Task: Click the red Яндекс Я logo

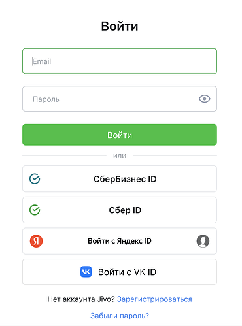Action: click(36, 241)
